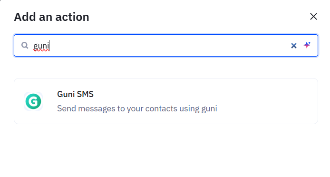Viewport: 330px width, 177px height.
Task: Dismiss the panel using the top-right X
Action: coord(313,17)
